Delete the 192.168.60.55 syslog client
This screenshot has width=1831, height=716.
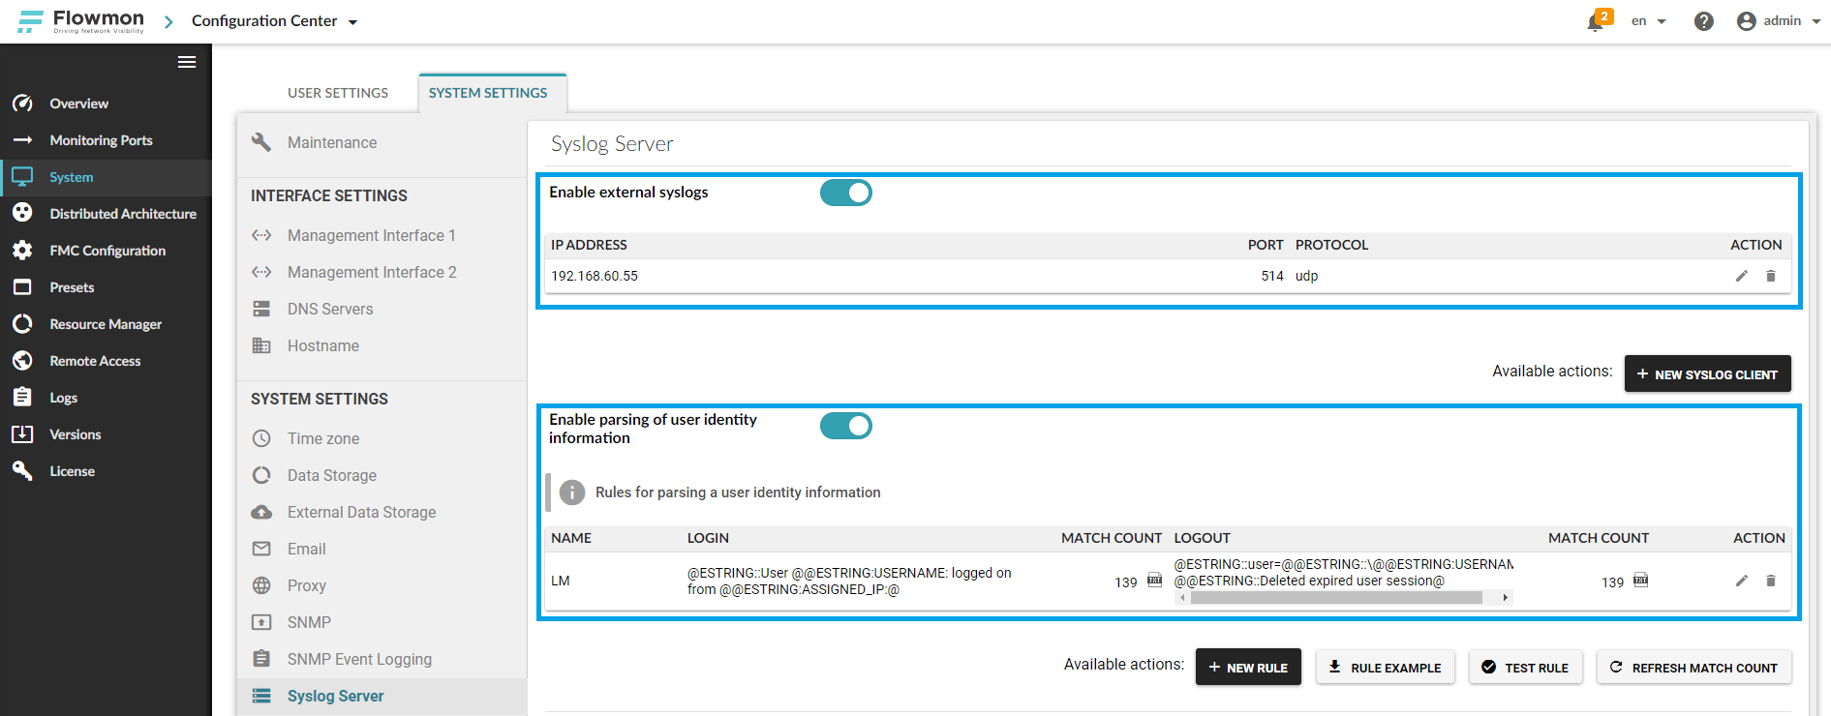1770,276
